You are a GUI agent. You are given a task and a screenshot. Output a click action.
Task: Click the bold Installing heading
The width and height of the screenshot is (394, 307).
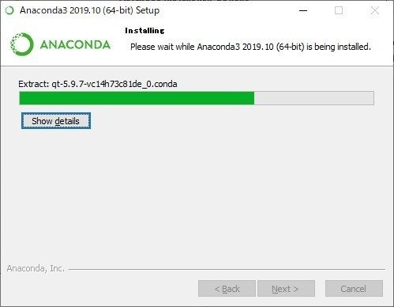[x=144, y=31]
